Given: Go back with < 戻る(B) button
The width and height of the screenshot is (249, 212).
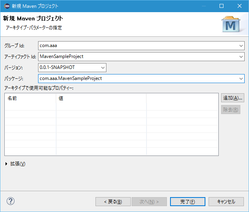Looking at the screenshot, I should [x=113, y=202].
